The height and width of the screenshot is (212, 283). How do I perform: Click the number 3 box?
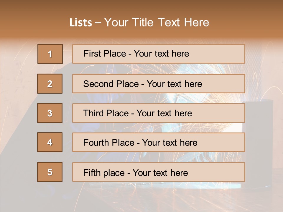click(50, 113)
